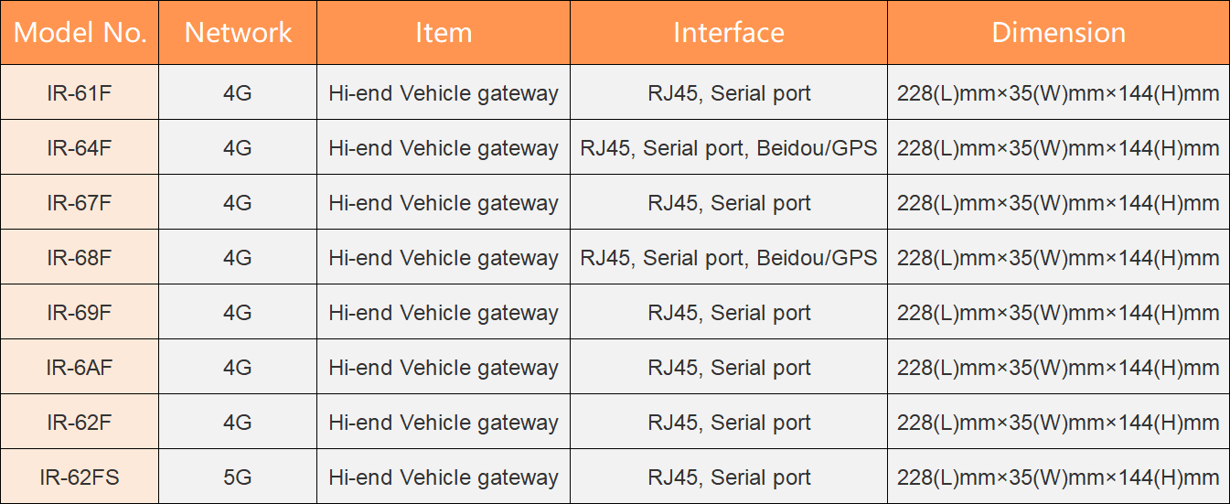The width and height of the screenshot is (1230, 504).
Task: Click the Model No. column header
Action: tap(80, 33)
